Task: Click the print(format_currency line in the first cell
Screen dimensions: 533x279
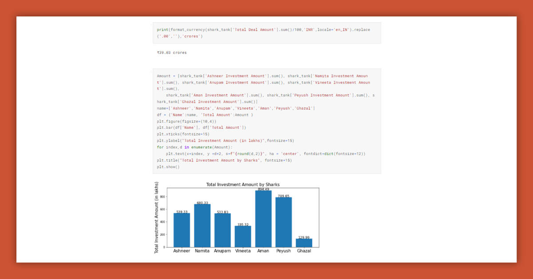Action: click(263, 30)
